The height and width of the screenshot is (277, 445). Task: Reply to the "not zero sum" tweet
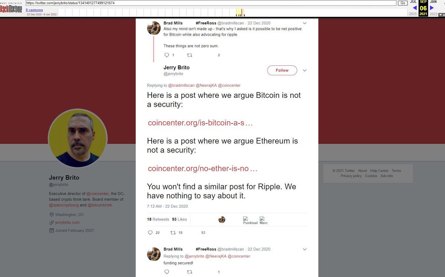[167, 55]
